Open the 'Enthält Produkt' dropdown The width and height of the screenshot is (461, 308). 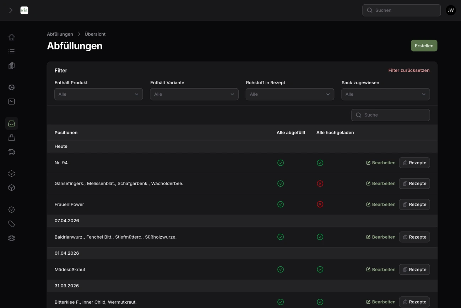pos(98,94)
